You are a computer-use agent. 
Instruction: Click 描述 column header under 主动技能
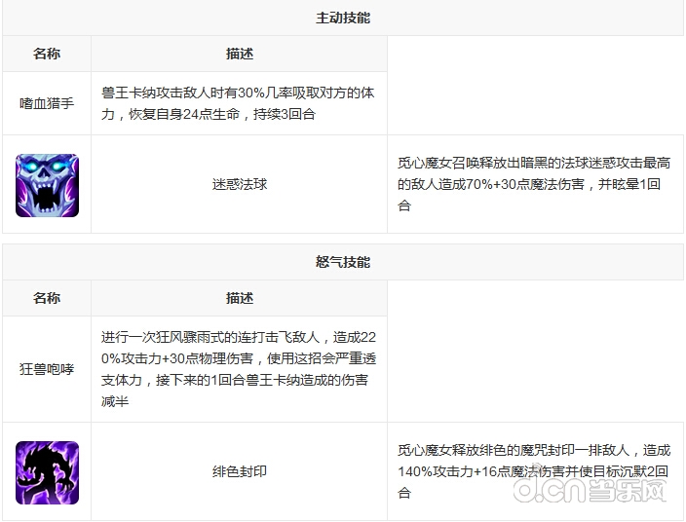tap(240, 54)
